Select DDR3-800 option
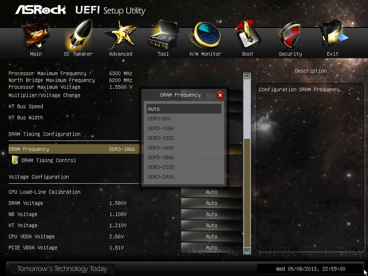Viewport: 368px width, 276px height. tap(184, 119)
